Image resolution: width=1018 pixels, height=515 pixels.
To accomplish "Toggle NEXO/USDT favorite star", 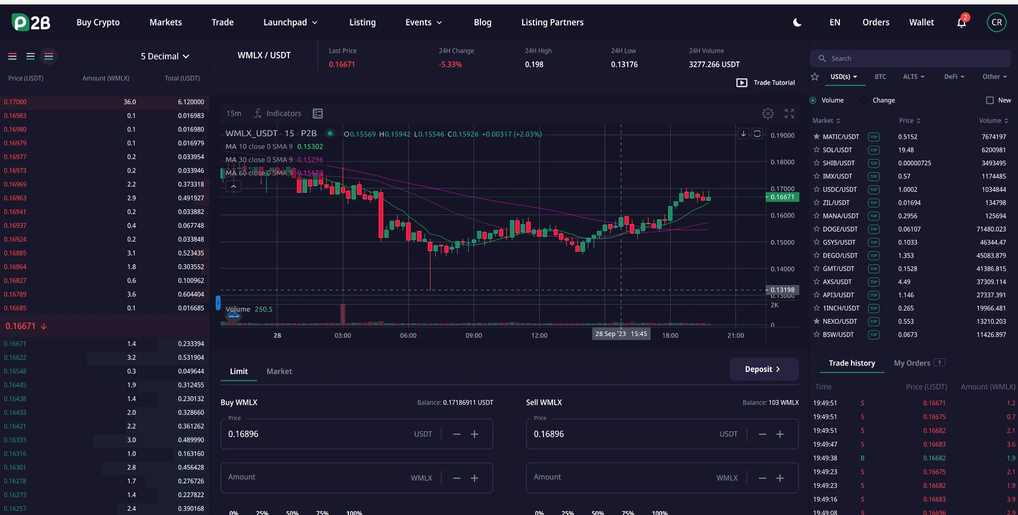I will tap(817, 322).
